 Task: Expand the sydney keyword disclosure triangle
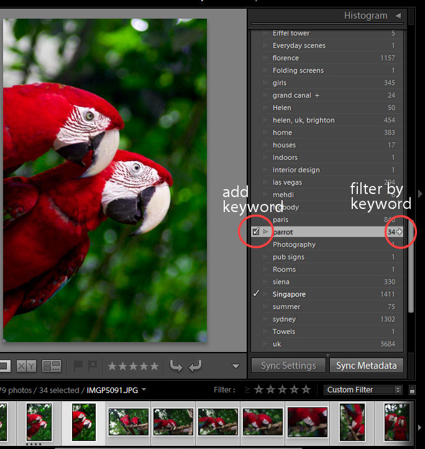265,319
